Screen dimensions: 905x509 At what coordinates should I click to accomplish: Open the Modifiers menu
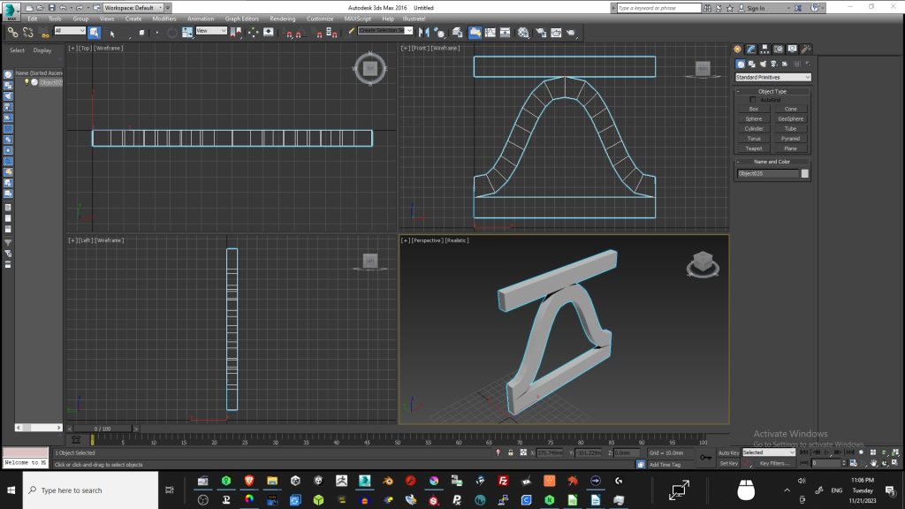tap(164, 19)
